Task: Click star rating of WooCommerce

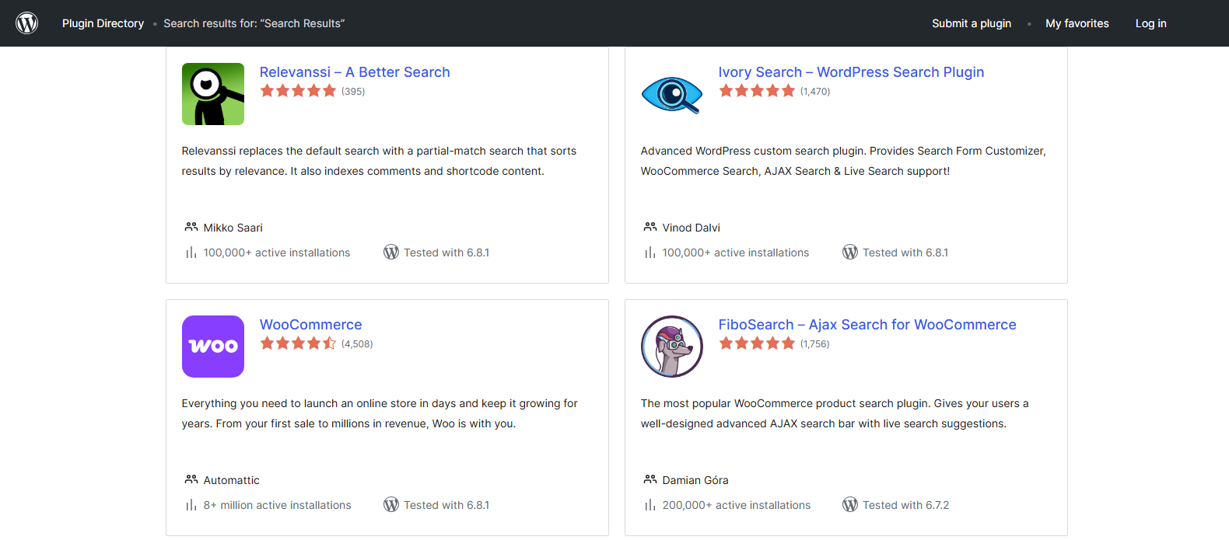Action: [x=298, y=343]
